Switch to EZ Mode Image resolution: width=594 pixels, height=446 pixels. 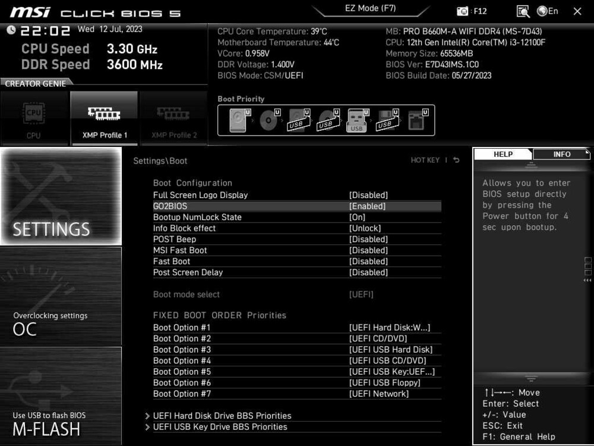(x=371, y=8)
